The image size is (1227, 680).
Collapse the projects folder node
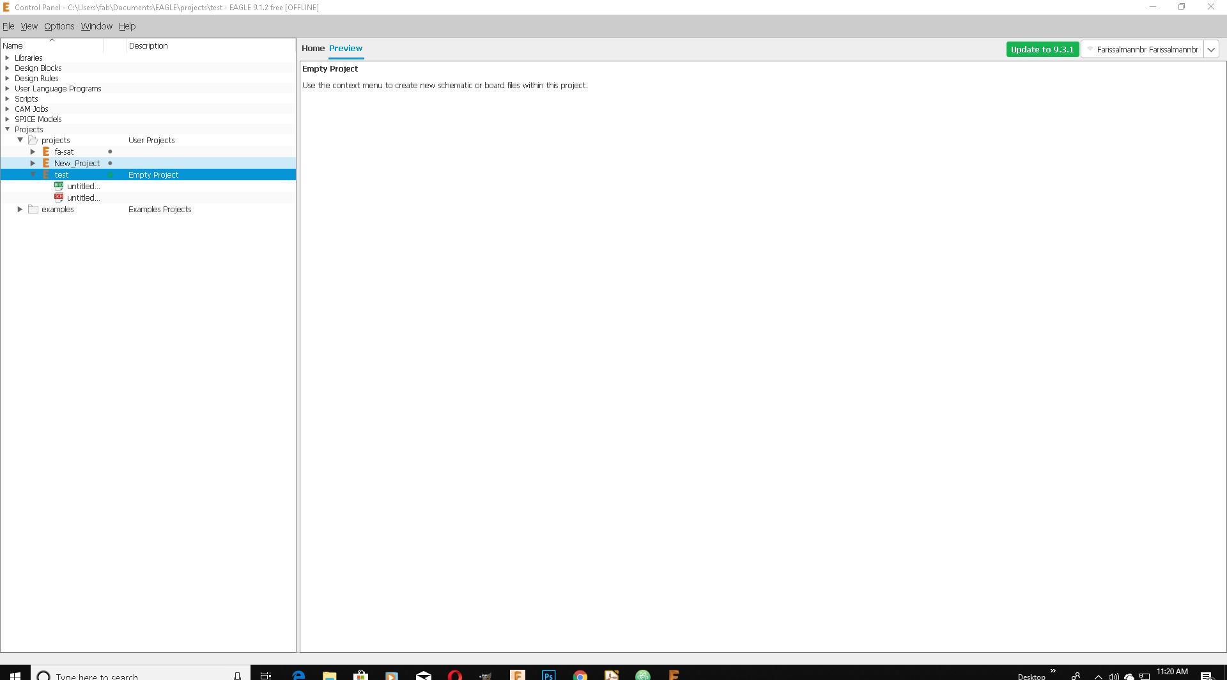pos(20,140)
